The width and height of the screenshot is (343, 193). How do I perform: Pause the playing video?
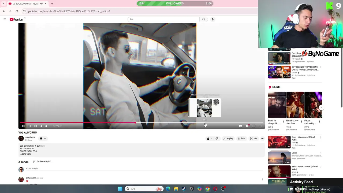29,126
